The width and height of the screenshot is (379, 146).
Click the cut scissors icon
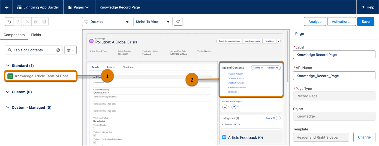coord(27,22)
